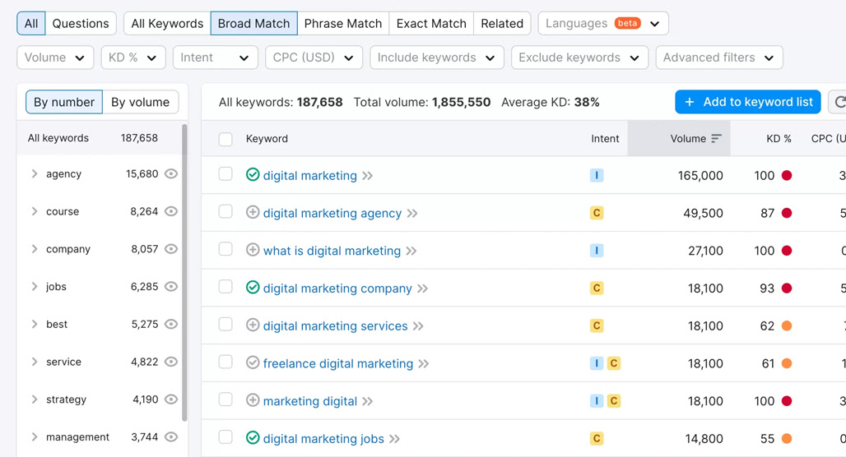Click the check icon beside 'digital marketing company'
Screen dimensions: 846x457
coord(253,287)
